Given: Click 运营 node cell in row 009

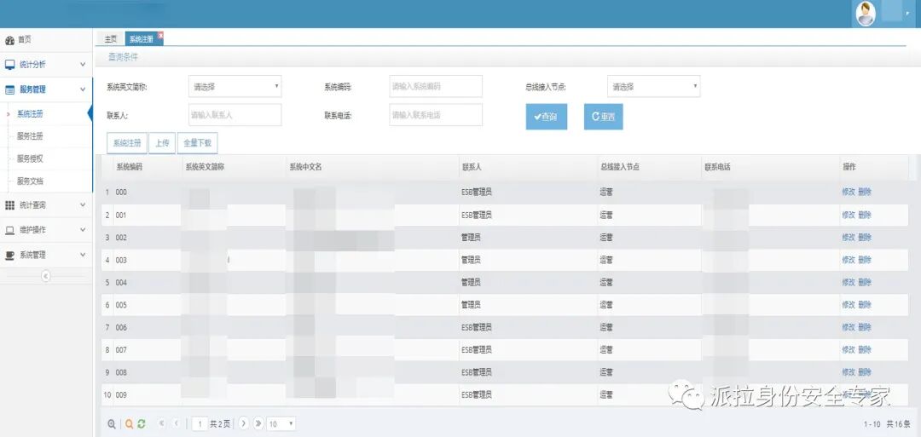Looking at the screenshot, I should pyautogui.click(x=606, y=394).
